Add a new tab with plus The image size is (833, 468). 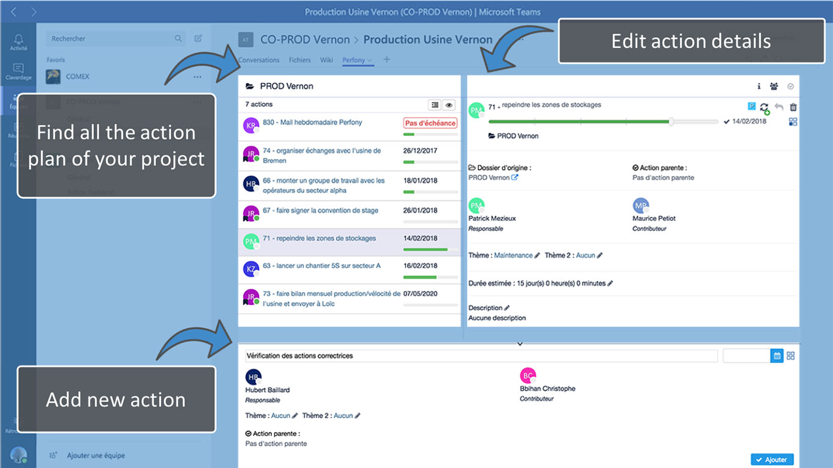pyautogui.click(x=387, y=60)
